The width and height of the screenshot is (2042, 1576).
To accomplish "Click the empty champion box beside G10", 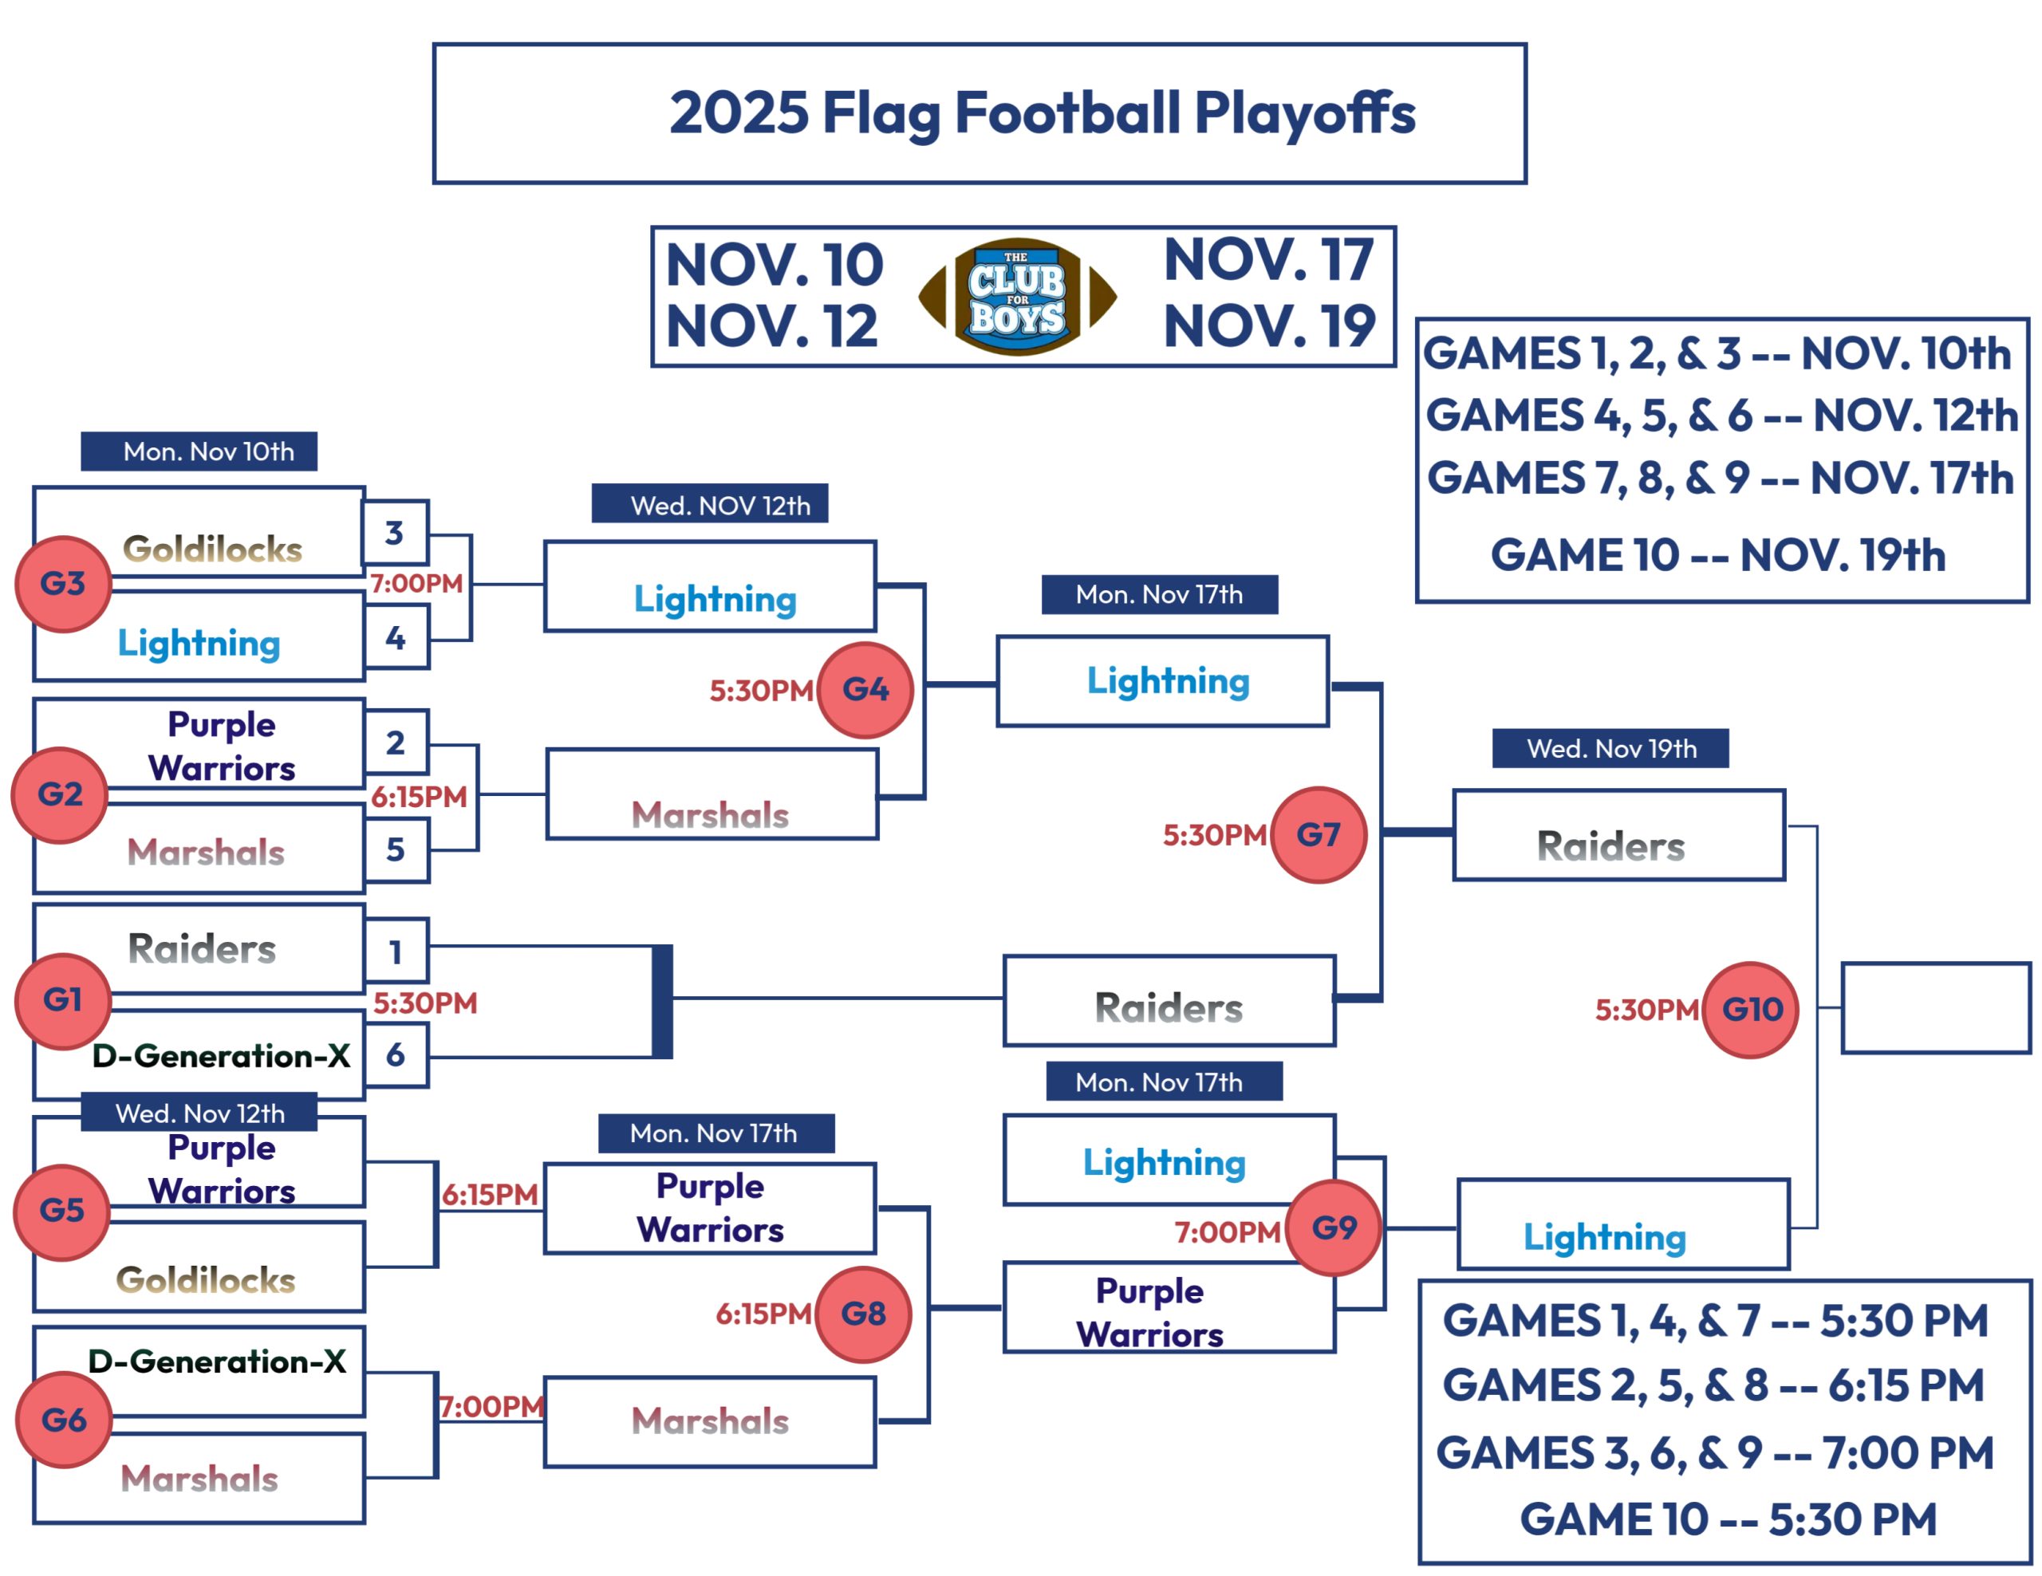I will click(x=1935, y=1009).
